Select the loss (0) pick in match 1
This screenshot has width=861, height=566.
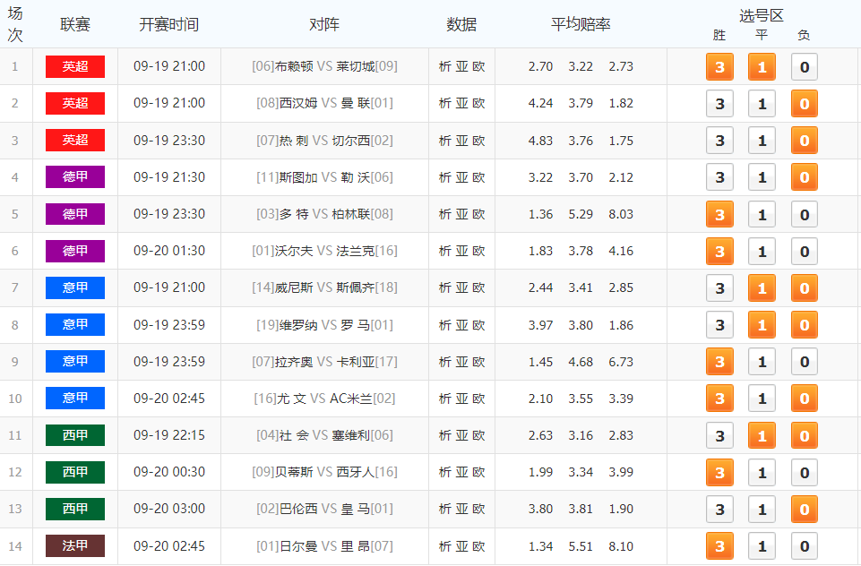pyautogui.click(x=804, y=67)
